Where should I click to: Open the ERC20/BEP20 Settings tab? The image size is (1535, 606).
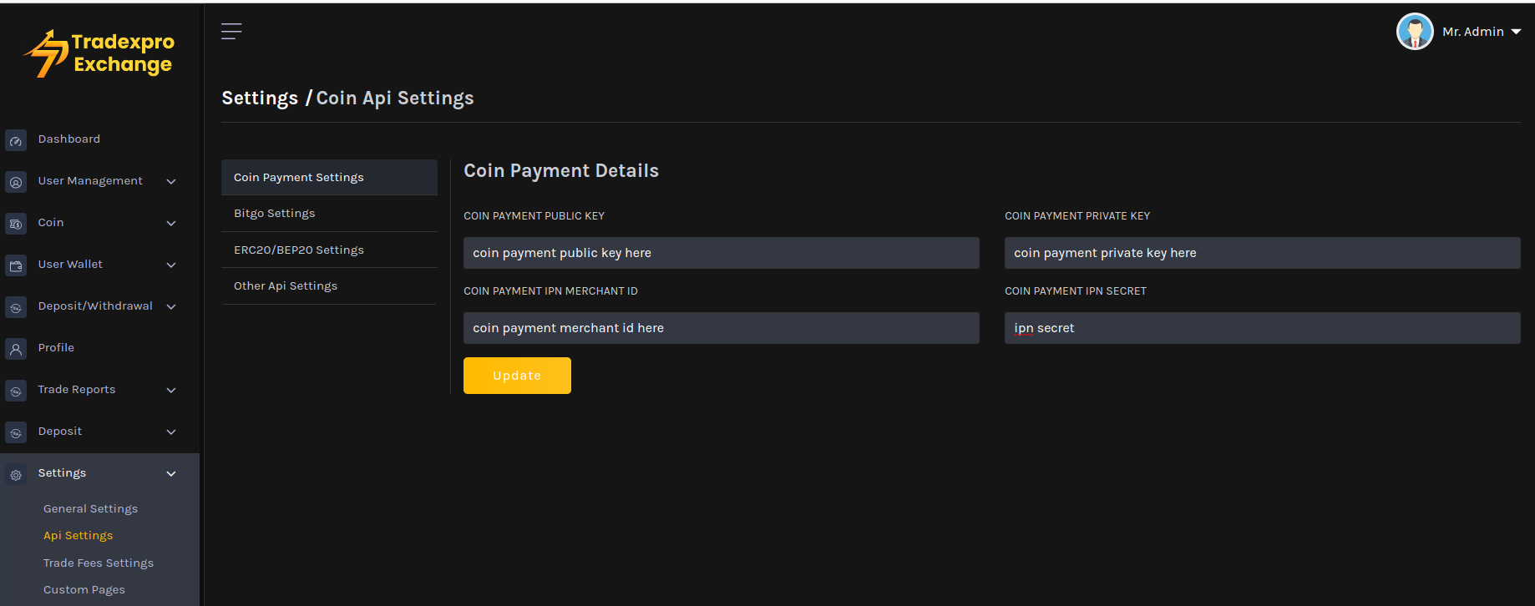pyautogui.click(x=299, y=250)
